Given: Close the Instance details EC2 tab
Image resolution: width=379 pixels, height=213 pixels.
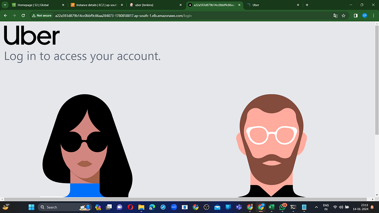Looking at the screenshot, I should click(x=122, y=5).
